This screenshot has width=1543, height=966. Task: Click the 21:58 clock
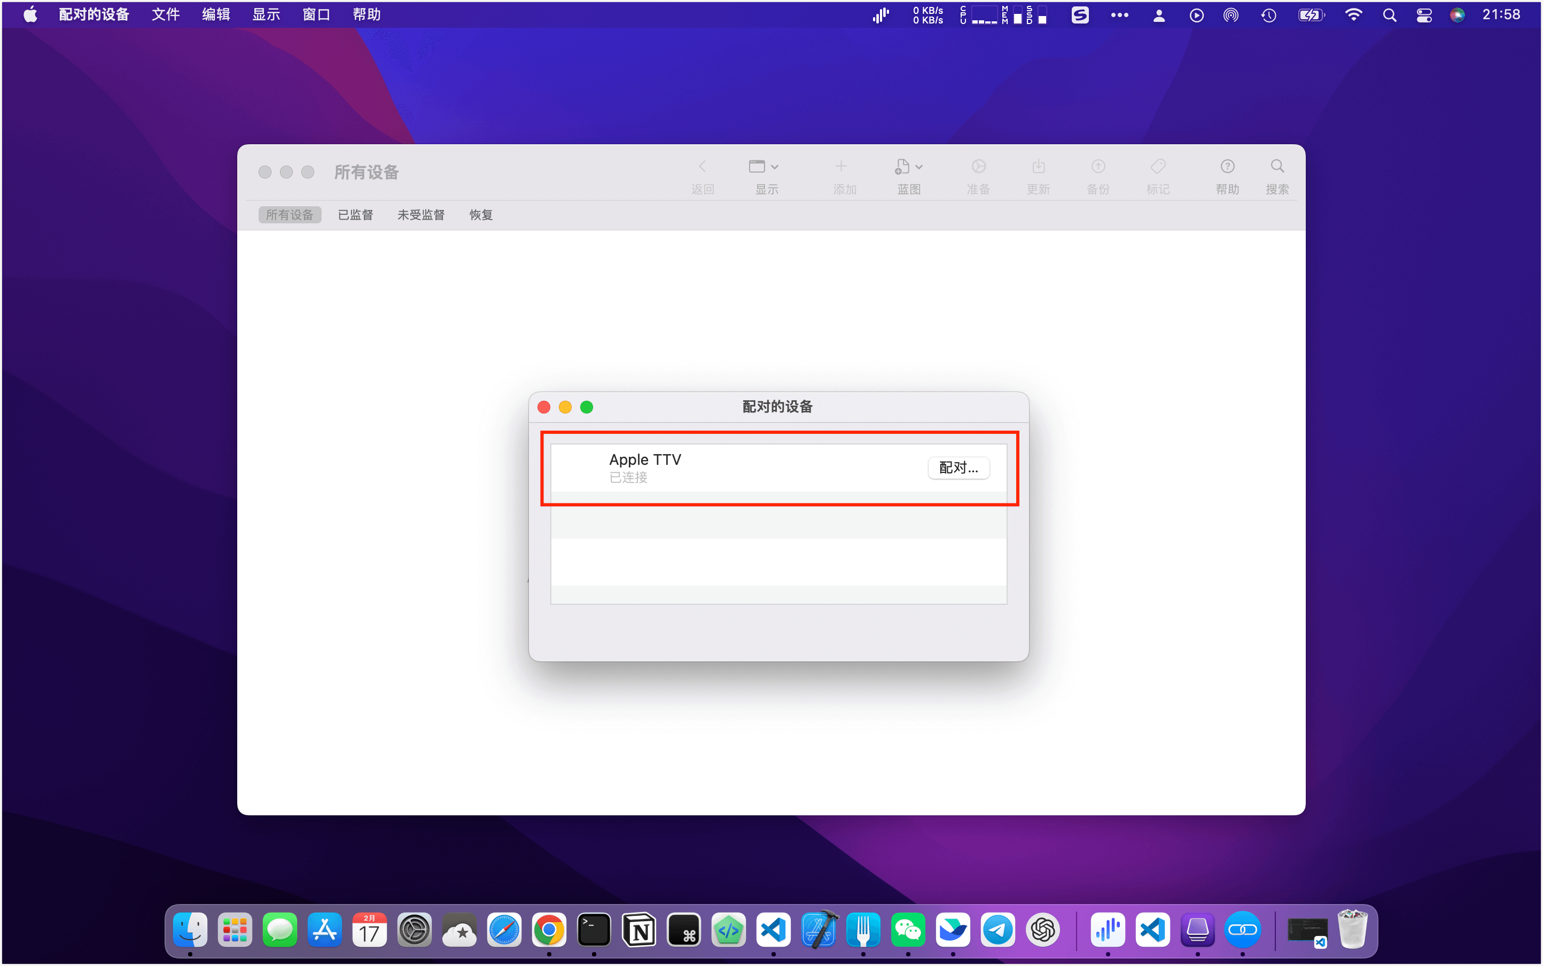[x=1501, y=15]
